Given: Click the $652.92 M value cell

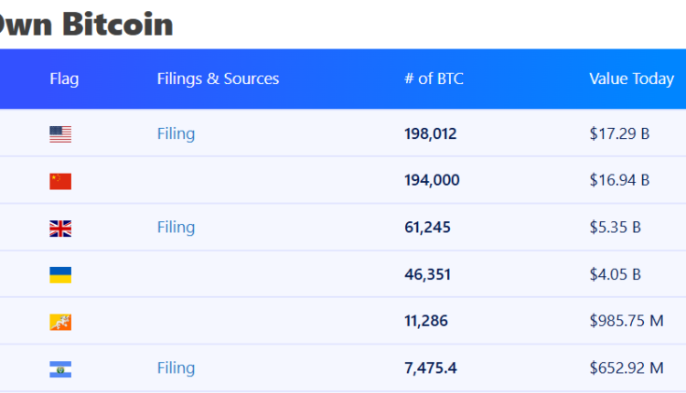Looking at the screenshot, I should 626,368.
